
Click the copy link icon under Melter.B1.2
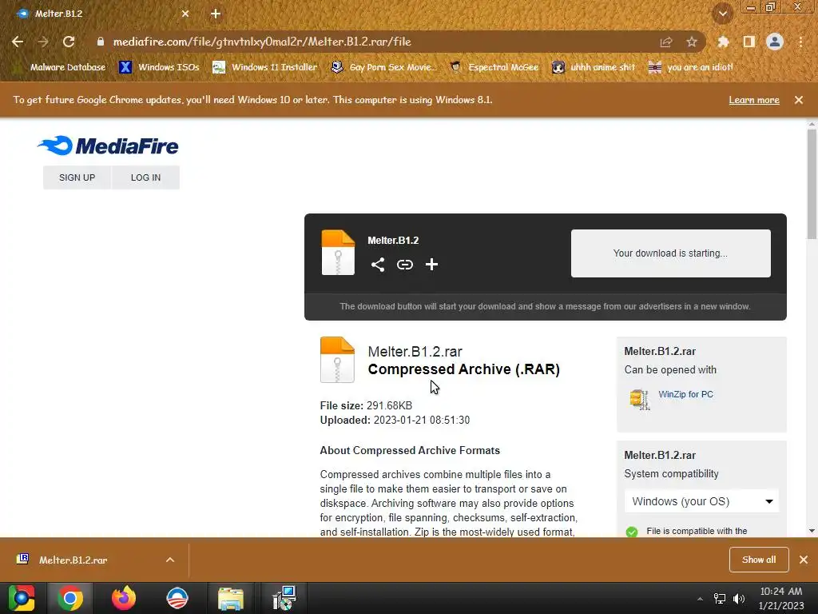click(x=405, y=265)
